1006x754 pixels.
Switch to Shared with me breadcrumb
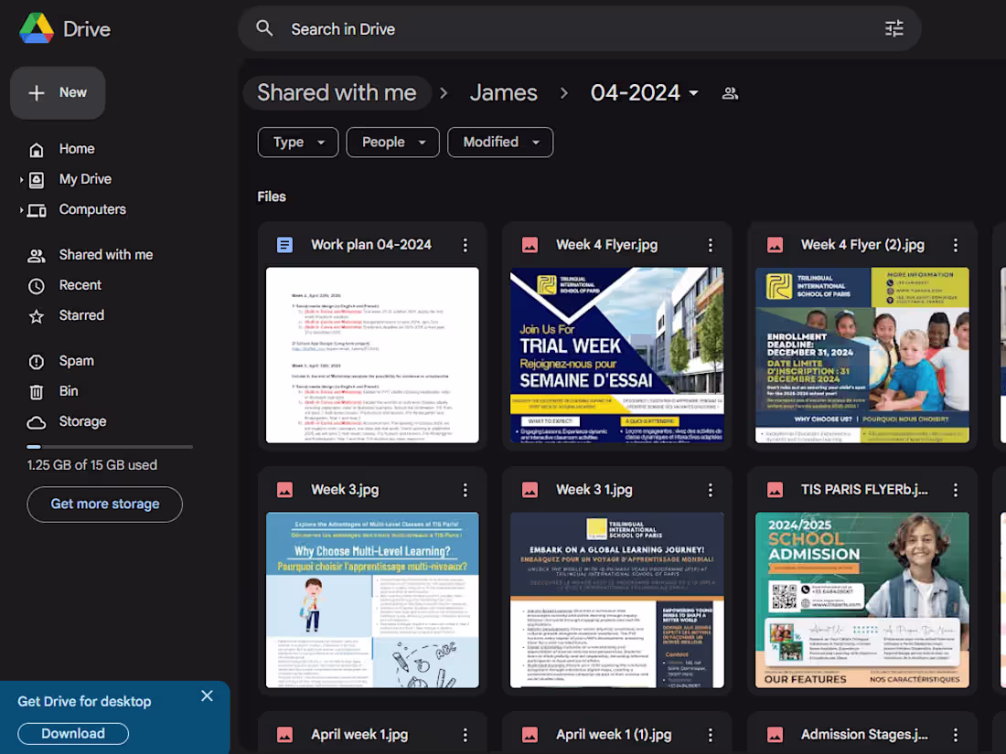pos(337,92)
